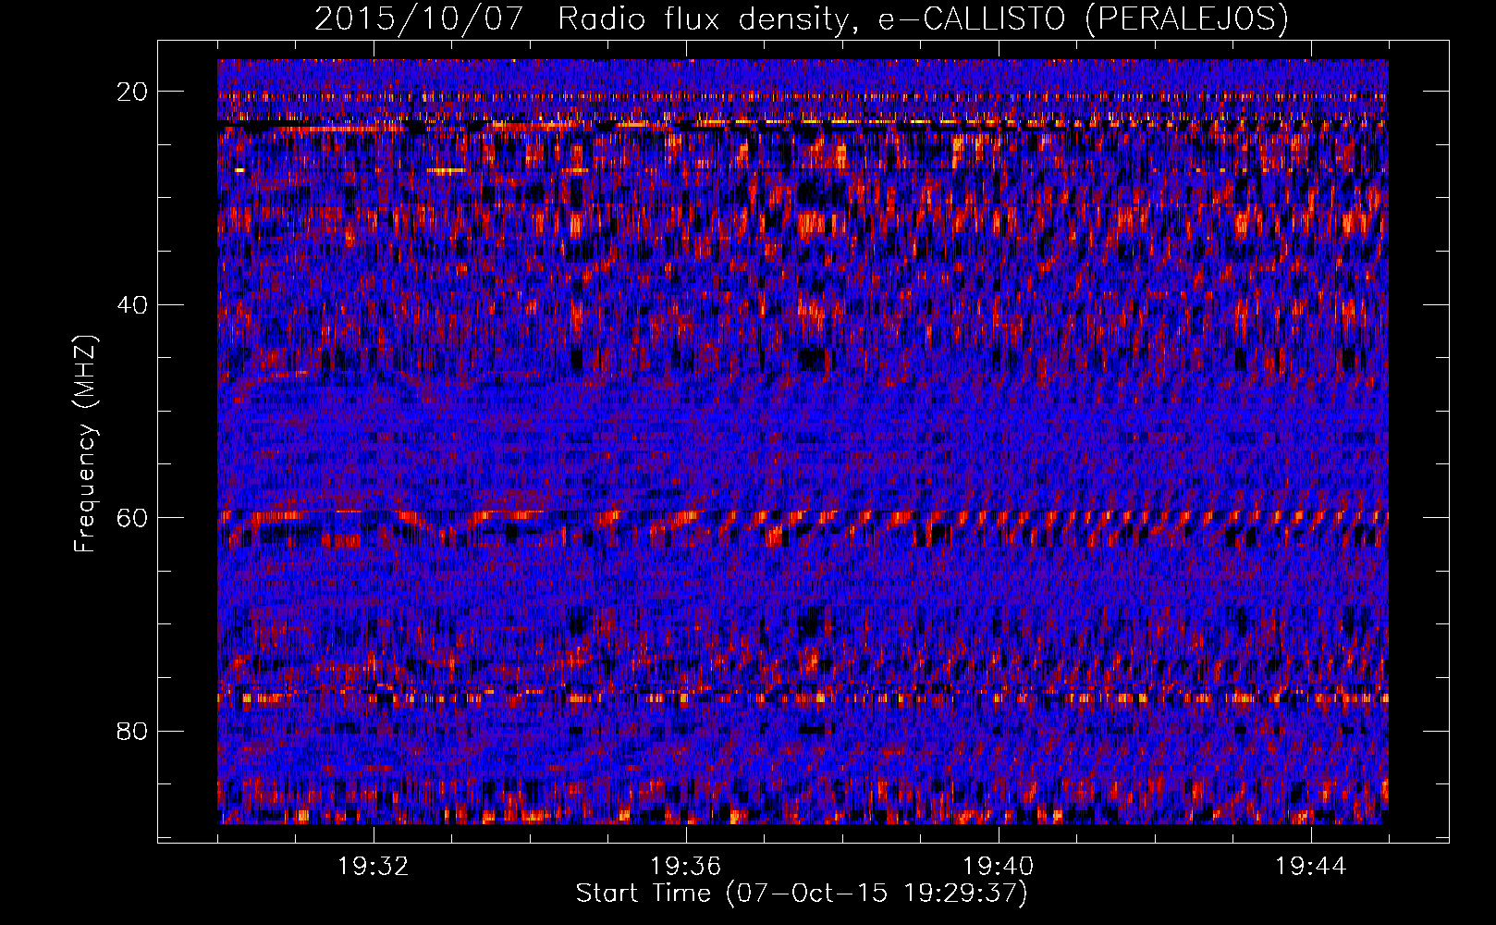This screenshot has height=925, width=1496.
Task: Click the 60 frequency tick label
Action: pyautogui.click(x=133, y=518)
